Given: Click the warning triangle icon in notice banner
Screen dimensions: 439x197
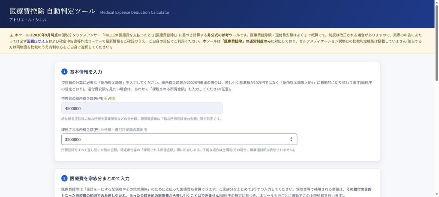Looking at the screenshot, I should click(12, 36).
